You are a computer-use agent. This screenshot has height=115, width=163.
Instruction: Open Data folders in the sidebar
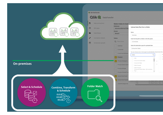tap(97, 33)
